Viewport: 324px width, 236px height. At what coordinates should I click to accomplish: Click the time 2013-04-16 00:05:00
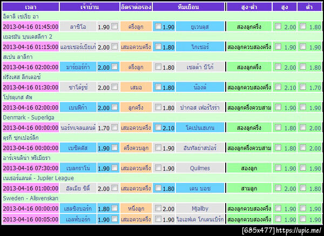(x=31, y=219)
